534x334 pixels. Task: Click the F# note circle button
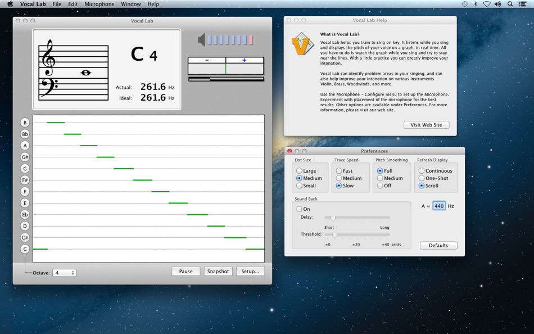coord(25,180)
